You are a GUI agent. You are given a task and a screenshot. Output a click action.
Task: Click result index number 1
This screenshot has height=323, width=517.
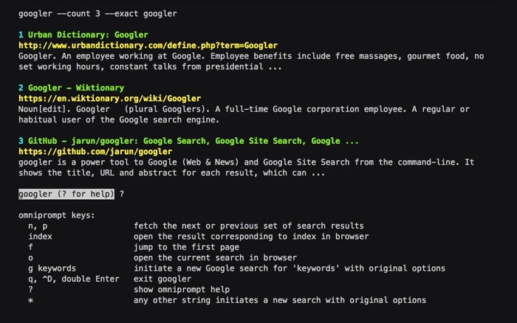(x=21, y=35)
